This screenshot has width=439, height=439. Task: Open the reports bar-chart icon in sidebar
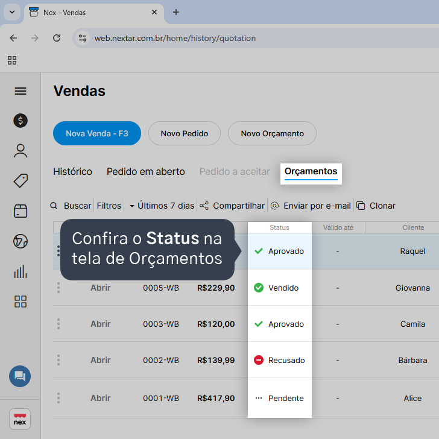pos(21,271)
